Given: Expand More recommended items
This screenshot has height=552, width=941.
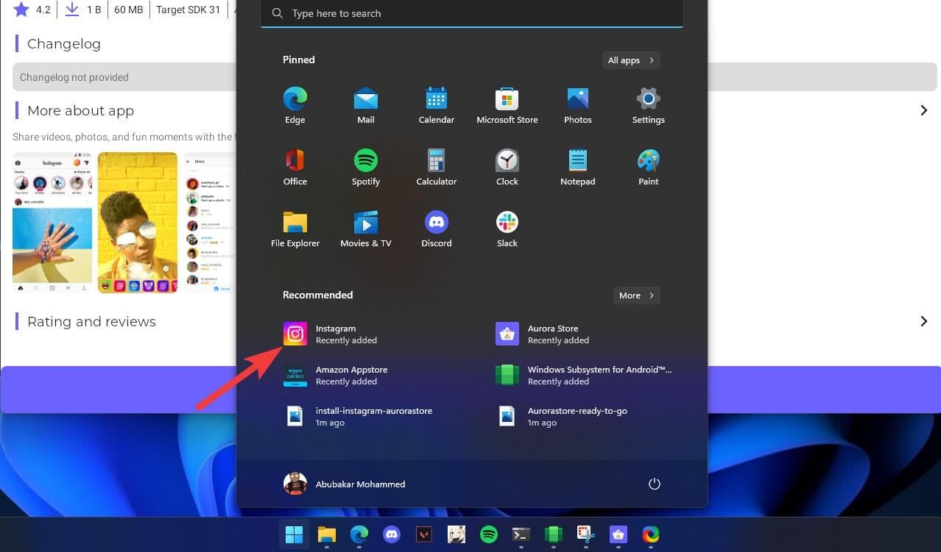Looking at the screenshot, I should [x=636, y=295].
